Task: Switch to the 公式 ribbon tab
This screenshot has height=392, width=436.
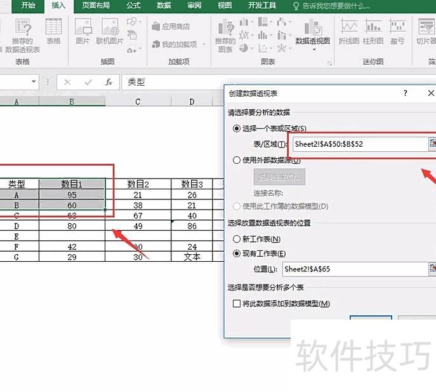Action: click(x=133, y=6)
